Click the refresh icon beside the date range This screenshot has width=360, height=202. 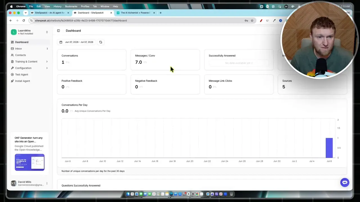[x=101, y=42]
